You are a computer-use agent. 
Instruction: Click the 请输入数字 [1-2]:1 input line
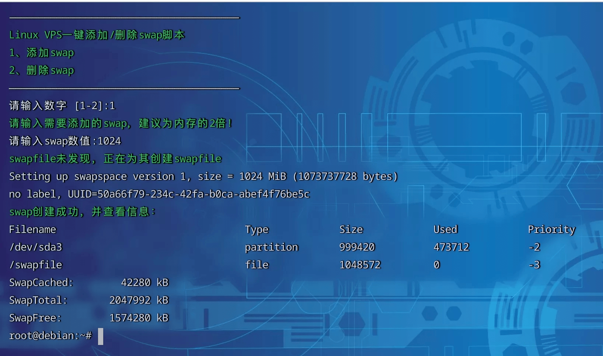click(62, 106)
